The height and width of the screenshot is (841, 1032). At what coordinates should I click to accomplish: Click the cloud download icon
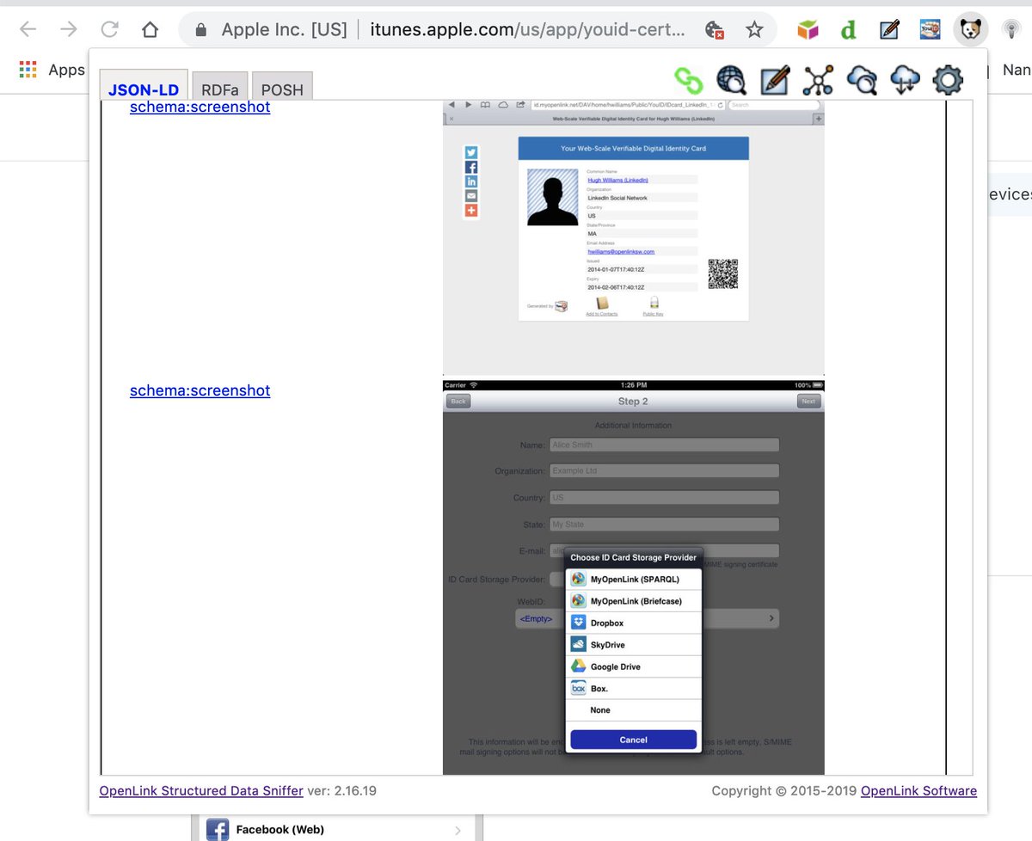point(905,81)
